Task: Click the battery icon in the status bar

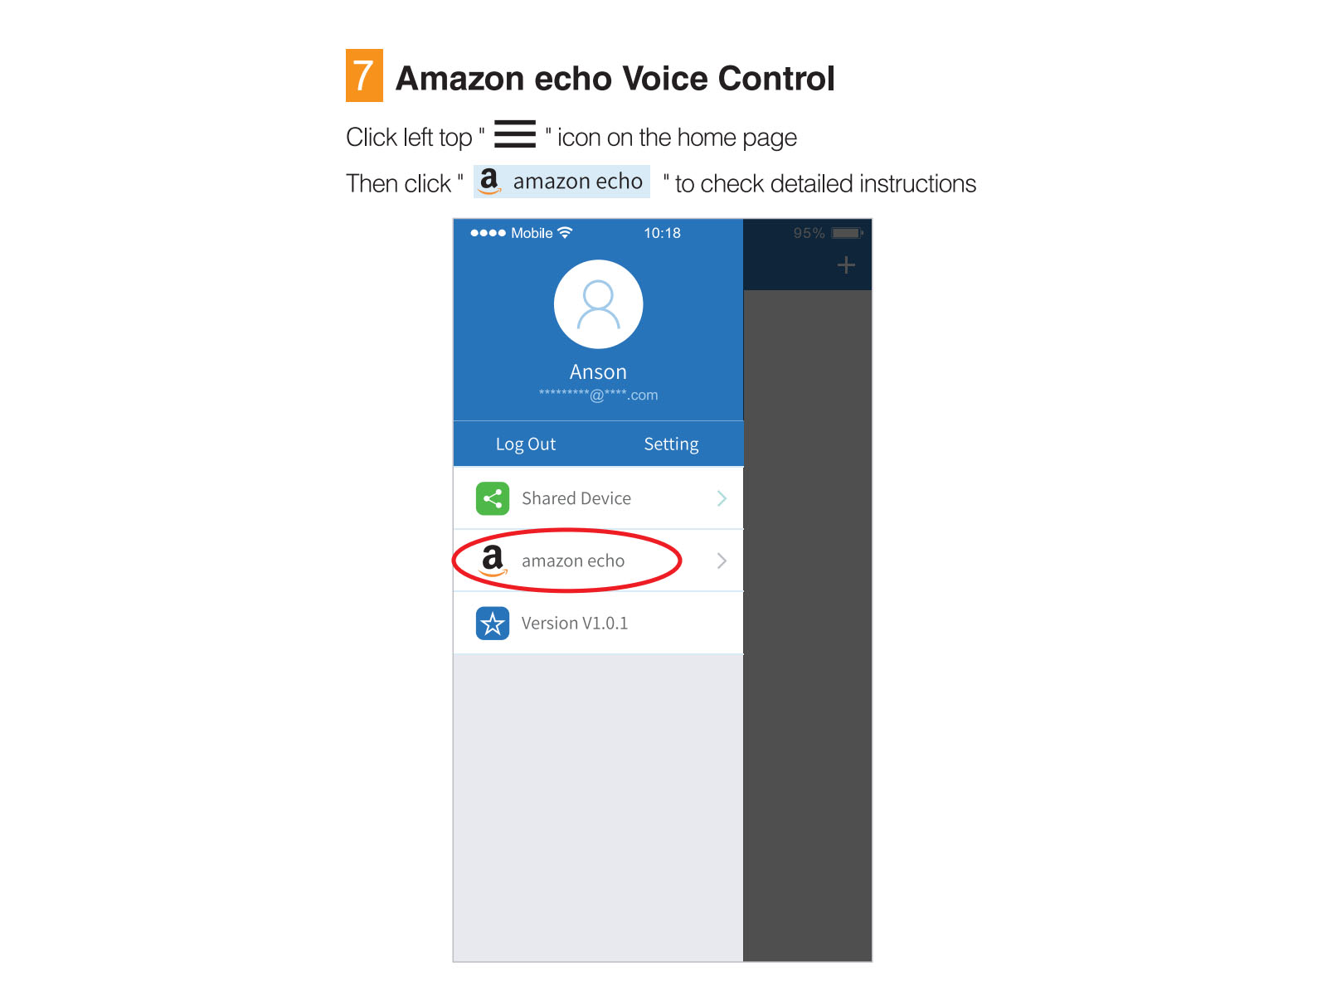Action: coord(848,233)
